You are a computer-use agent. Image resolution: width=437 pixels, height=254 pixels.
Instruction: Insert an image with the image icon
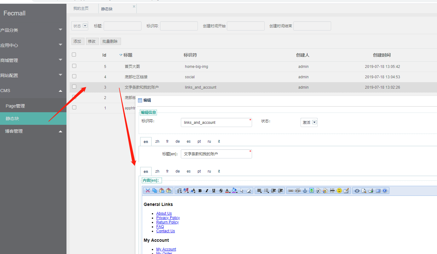tap(312, 190)
